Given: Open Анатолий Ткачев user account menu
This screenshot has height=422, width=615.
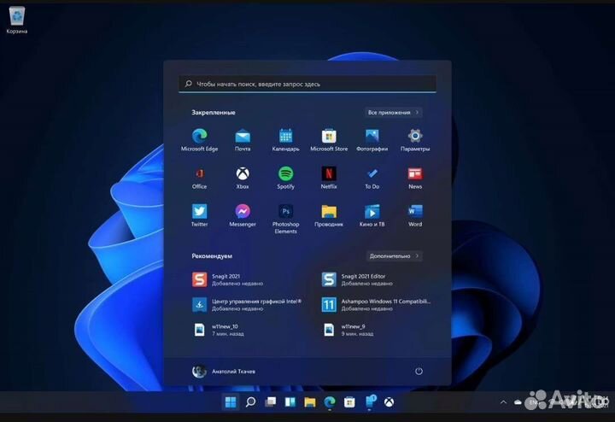Looking at the screenshot, I should pyautogui.click(x=224, y=371).
